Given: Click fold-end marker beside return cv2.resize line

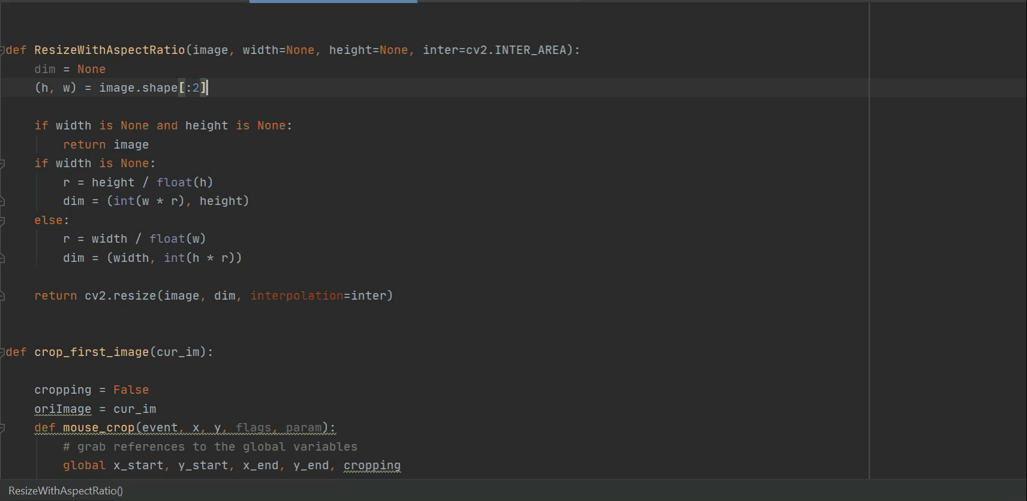Looking at the screenshot, I should pos(2,295).
